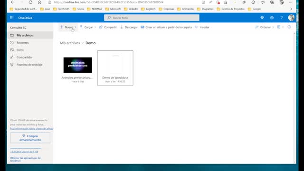Open the Animación bookmark folder
The image size is (304, 171).
pyautogui.click(x=186, y=9)
